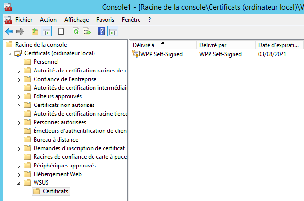The image size is (304, 201).
Task: Click the Forward arrow toolbar button
Action: [20, 31]
